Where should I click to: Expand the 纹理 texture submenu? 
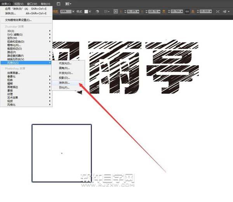[26, 94]
